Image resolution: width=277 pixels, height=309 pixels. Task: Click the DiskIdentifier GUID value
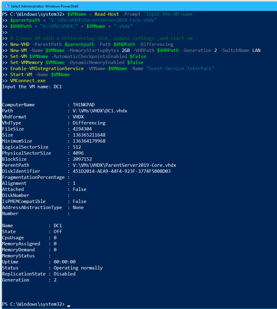point(122,171)
